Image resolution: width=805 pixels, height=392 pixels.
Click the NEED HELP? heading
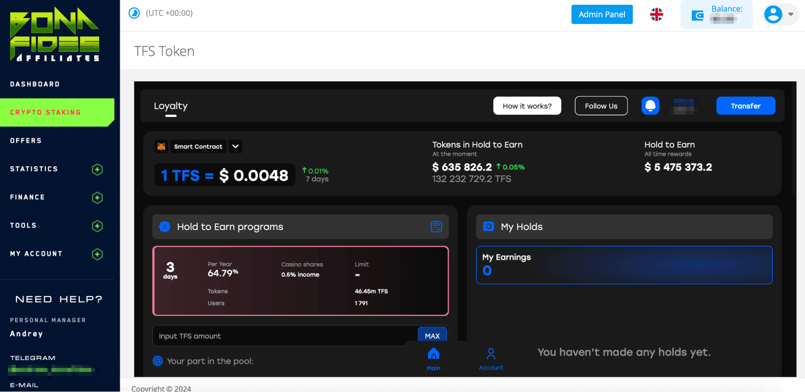pos(59,299)
